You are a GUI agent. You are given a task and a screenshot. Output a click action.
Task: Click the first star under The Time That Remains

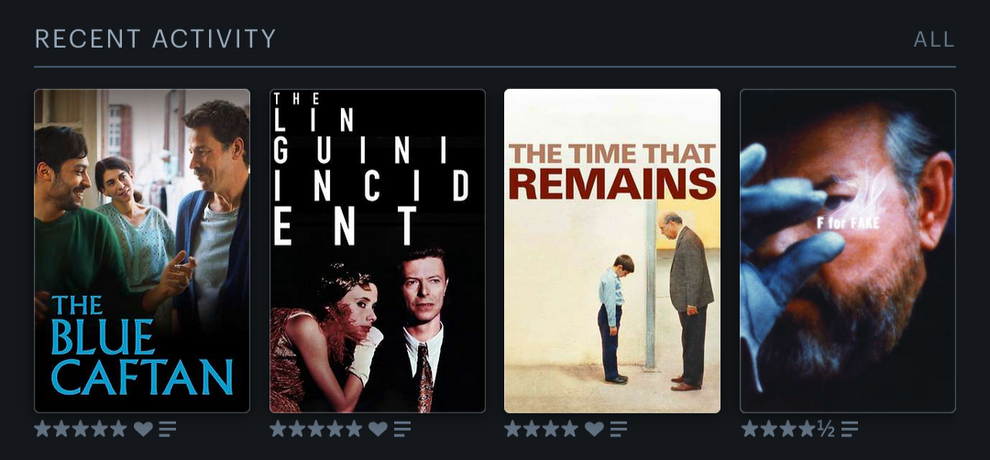[x=512, y=430]
